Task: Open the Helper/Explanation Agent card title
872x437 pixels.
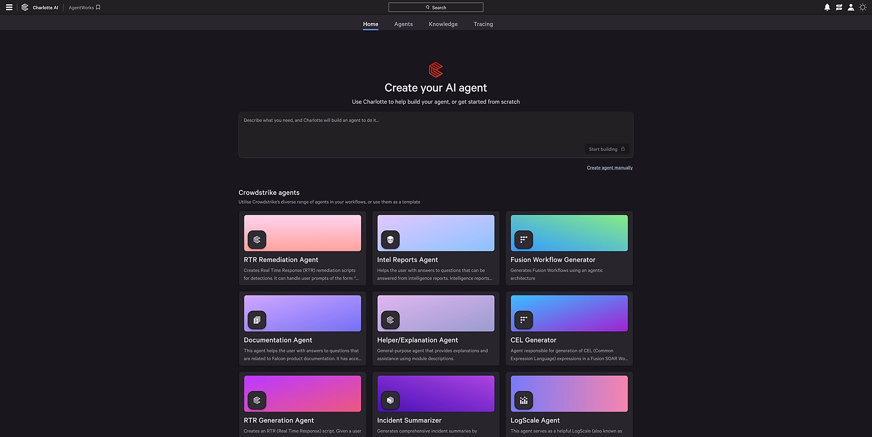Action: coord(417,340)
